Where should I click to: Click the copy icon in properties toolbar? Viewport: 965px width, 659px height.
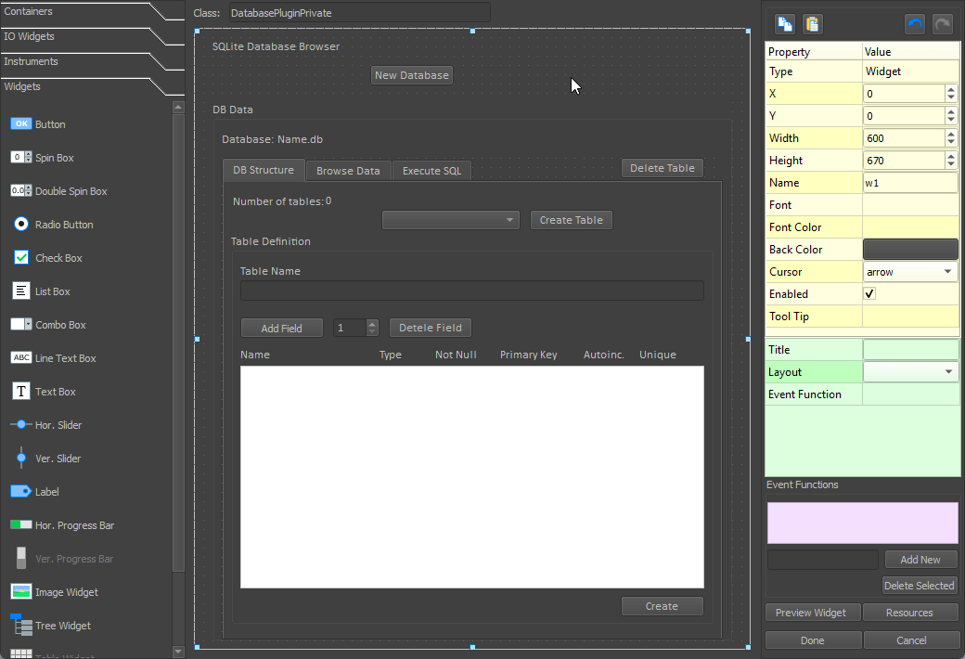[x=785, y=25]
